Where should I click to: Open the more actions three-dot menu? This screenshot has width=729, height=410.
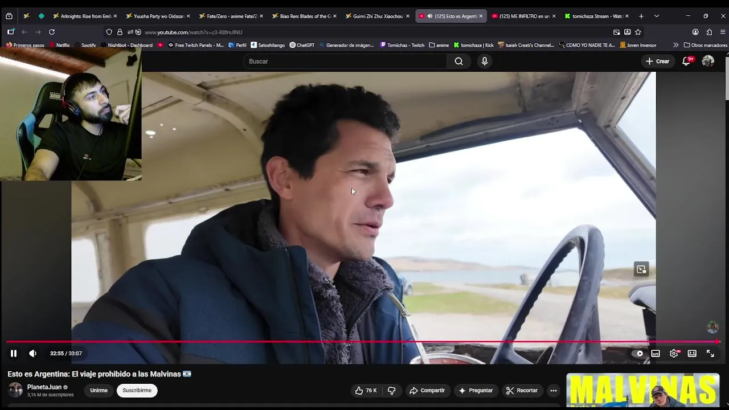pyautogui.click(x=554, y=391)
